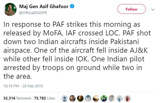Click the blue verified badge icon
Screen dimensions: 162x103
point(72,6)
